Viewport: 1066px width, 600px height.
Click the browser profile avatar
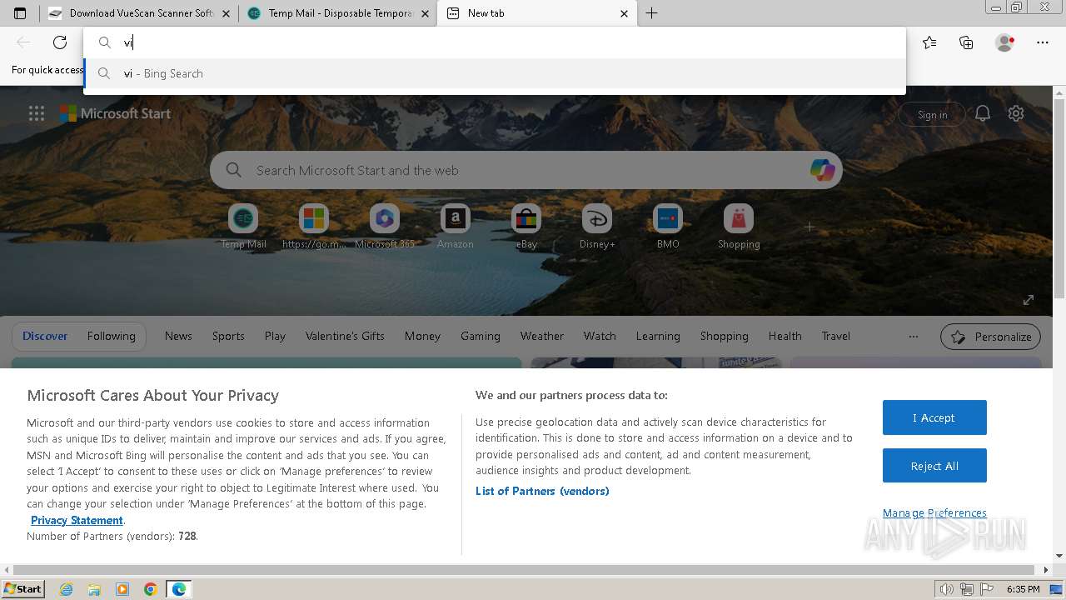(x=1004, y=42)
